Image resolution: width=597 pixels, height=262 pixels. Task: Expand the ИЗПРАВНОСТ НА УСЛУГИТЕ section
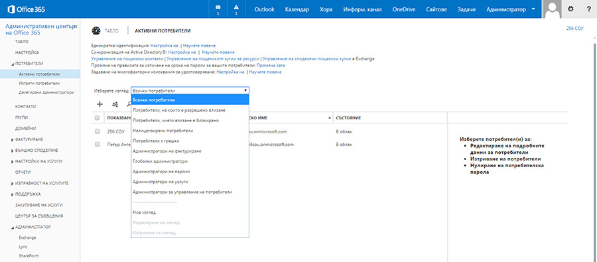pyautogui.click(x=13, y=183)
